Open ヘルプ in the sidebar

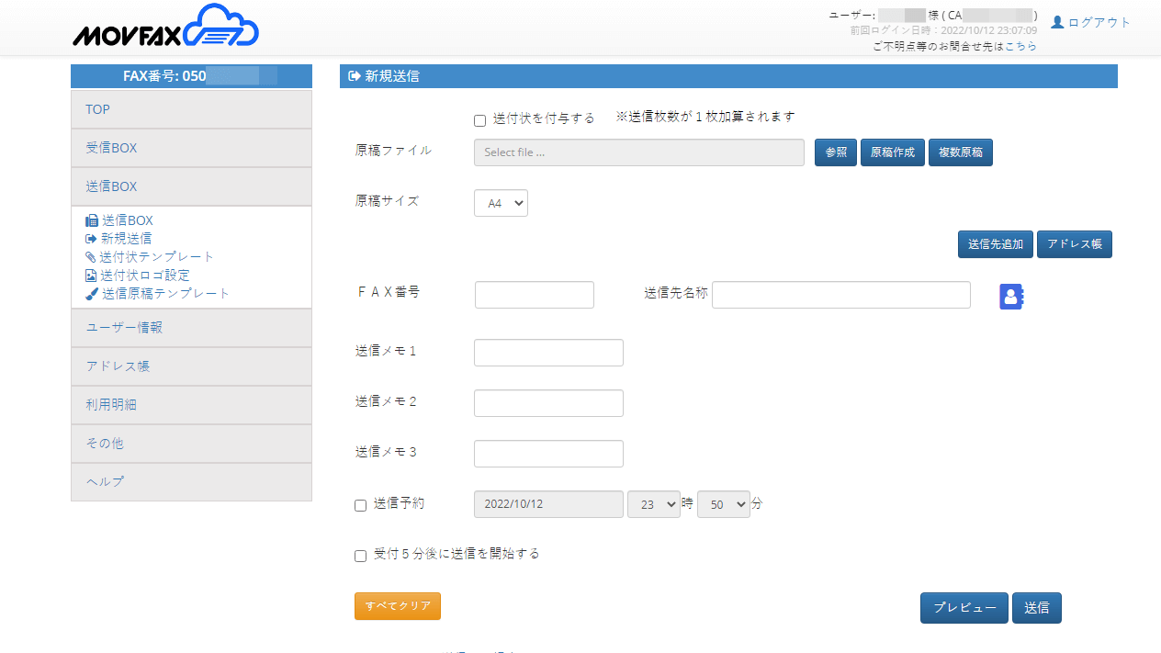[x=191, y=481]
